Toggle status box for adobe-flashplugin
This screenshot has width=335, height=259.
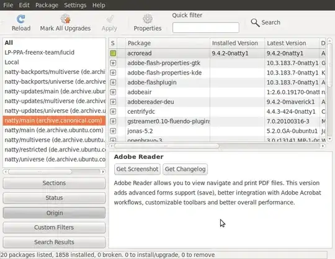click(113, 83)
